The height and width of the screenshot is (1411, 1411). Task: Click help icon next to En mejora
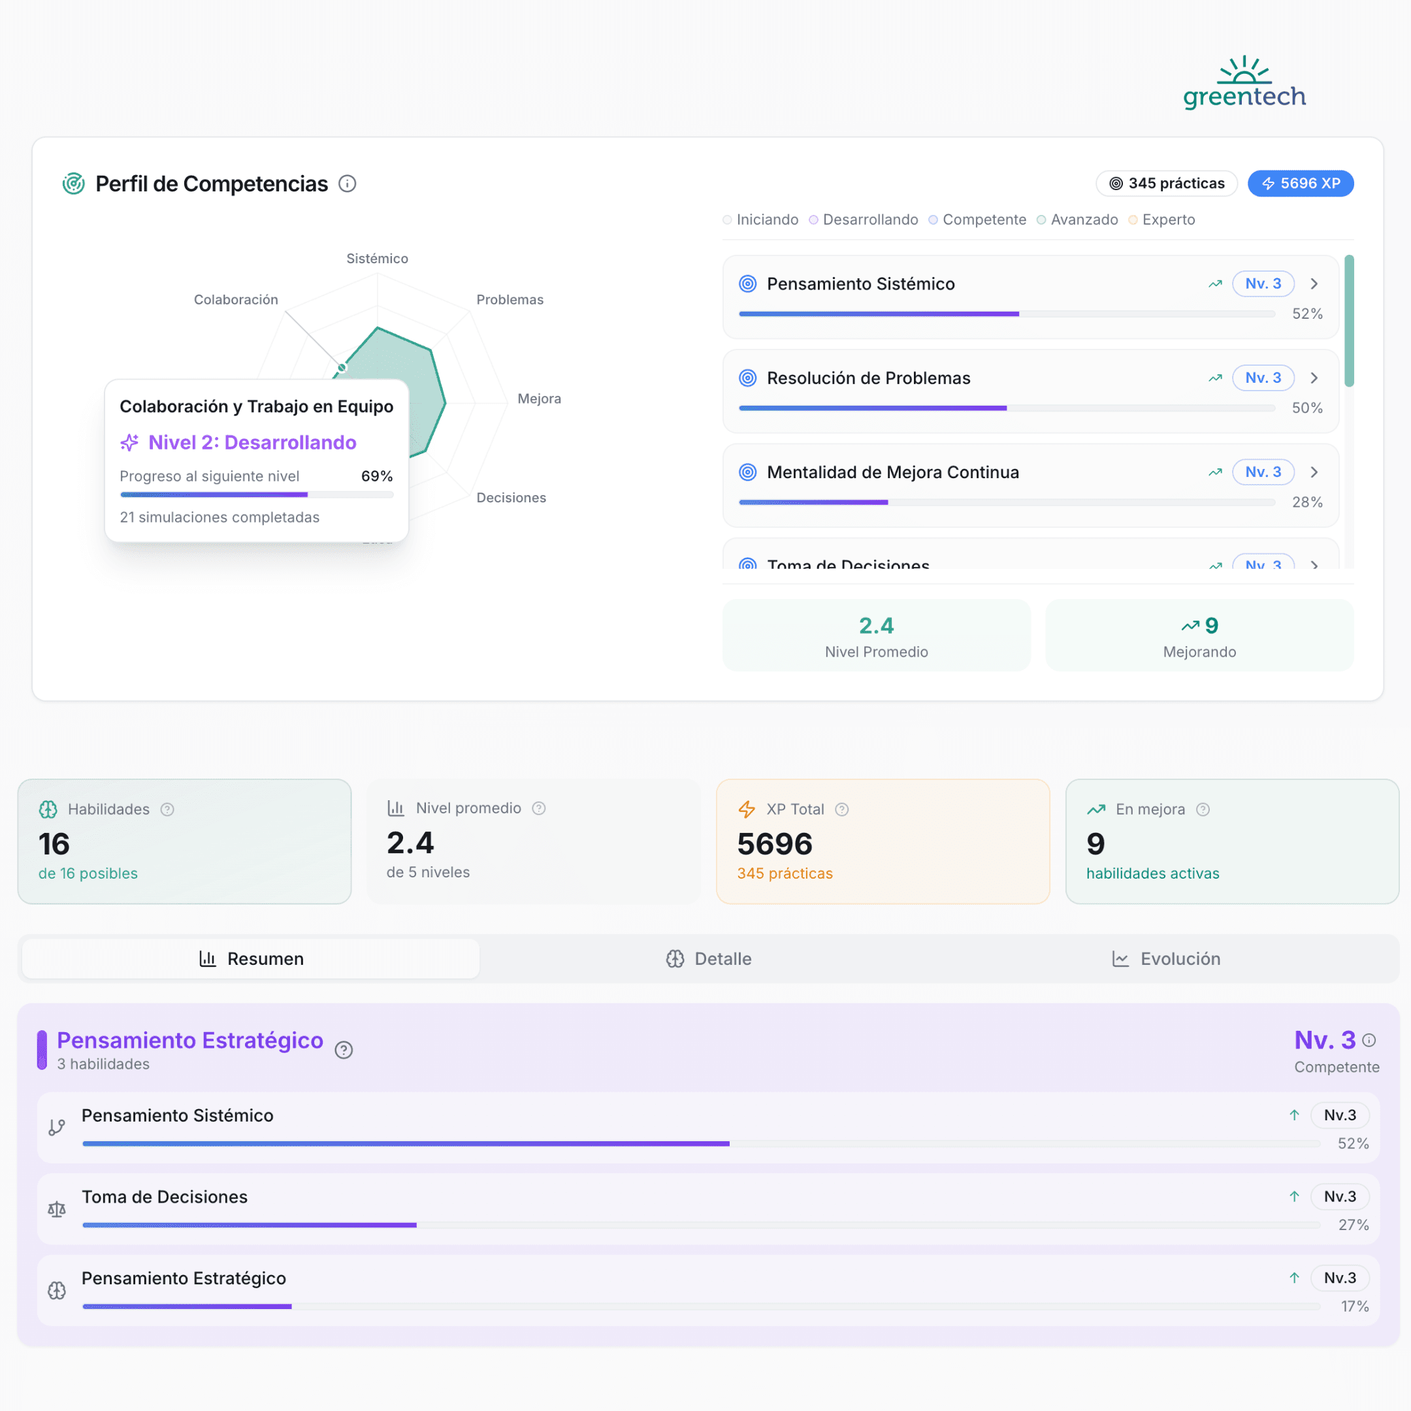click(x=1203, y=809)
